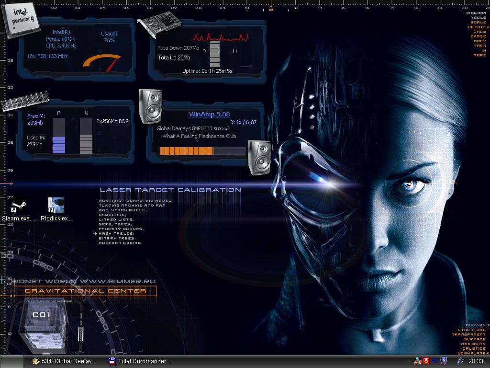Click the download bar beside D
This screenshot has height=368, width=490.
point(215,54)
